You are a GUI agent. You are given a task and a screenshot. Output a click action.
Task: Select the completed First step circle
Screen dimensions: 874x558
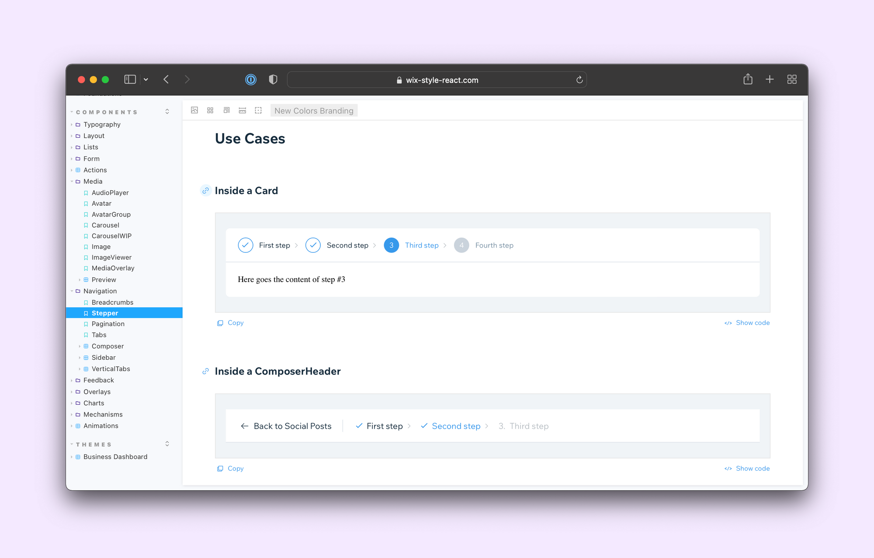coord(246,245)
